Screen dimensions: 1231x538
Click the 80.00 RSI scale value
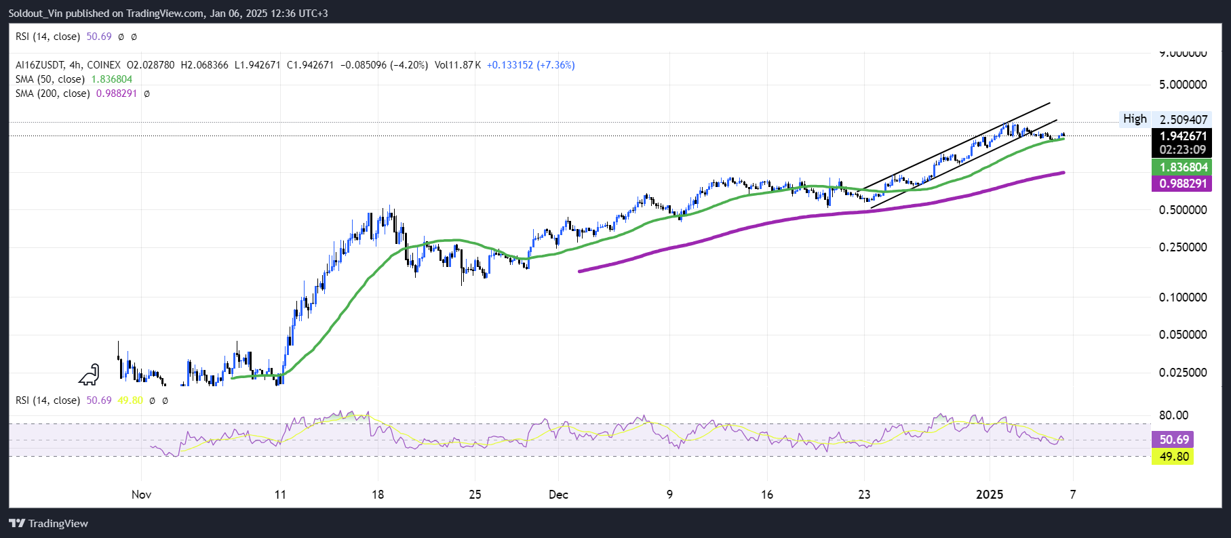(1173, 415)
